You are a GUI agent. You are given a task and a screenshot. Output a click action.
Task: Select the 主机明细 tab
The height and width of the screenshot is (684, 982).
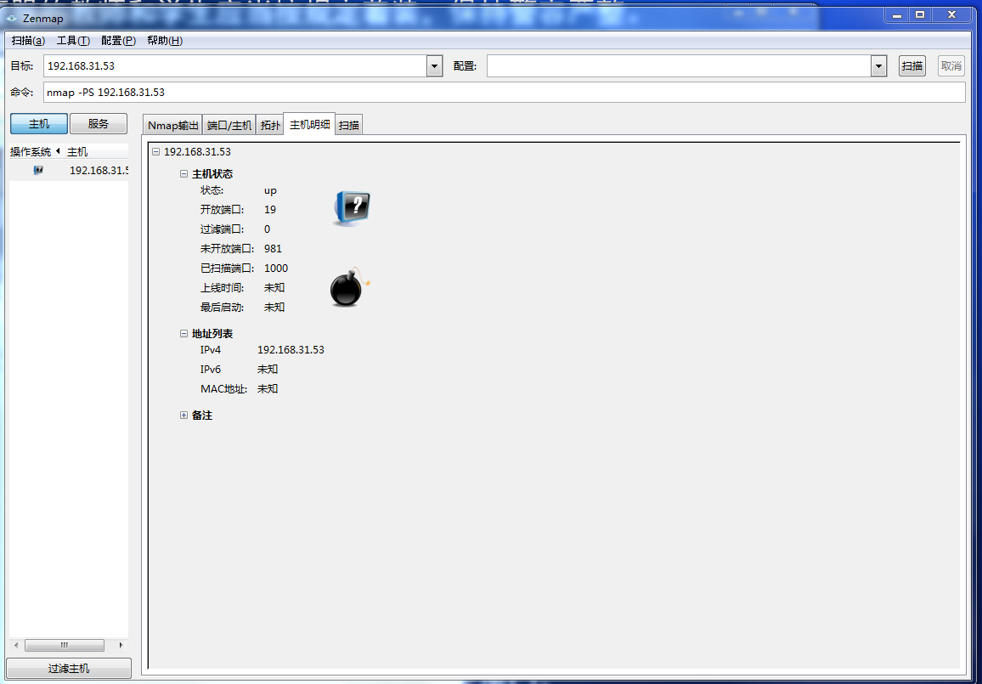point(309,124)
